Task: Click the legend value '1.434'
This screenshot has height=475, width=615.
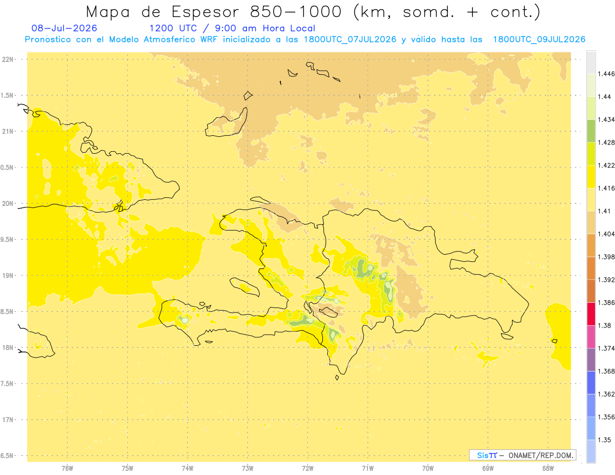Action: pyautogui.click(x=606, y=119)
